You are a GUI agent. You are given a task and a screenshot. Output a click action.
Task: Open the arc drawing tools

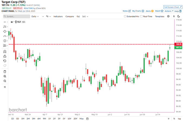point(5,36)
